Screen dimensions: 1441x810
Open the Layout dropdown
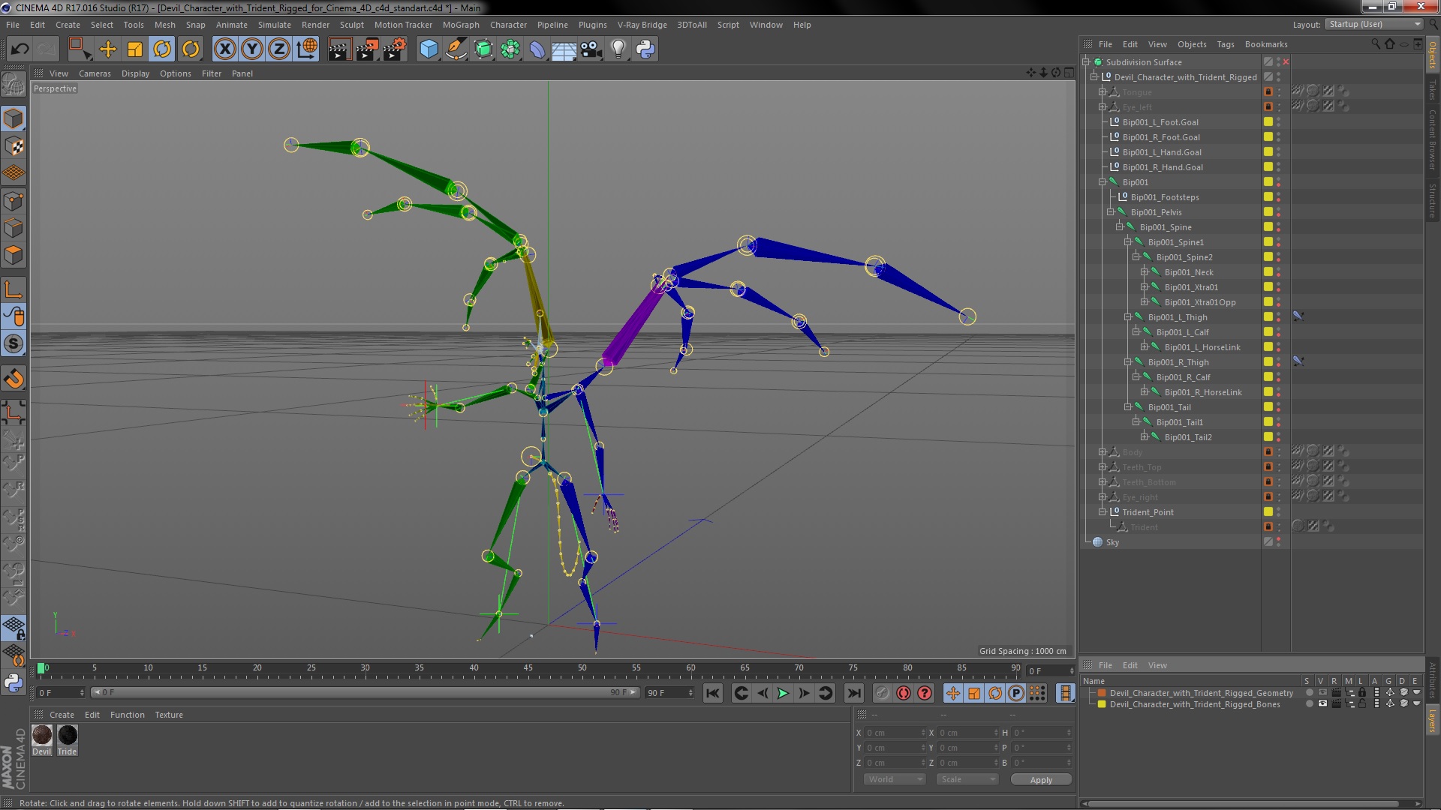pyautogui.click(x=1373, y=24)
